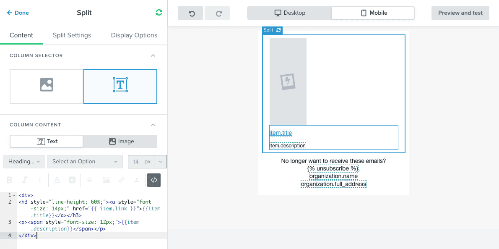The width and height of the screenshot is (499, 249).
Task: Click Done to exit the editor
Action: [18, 13]
